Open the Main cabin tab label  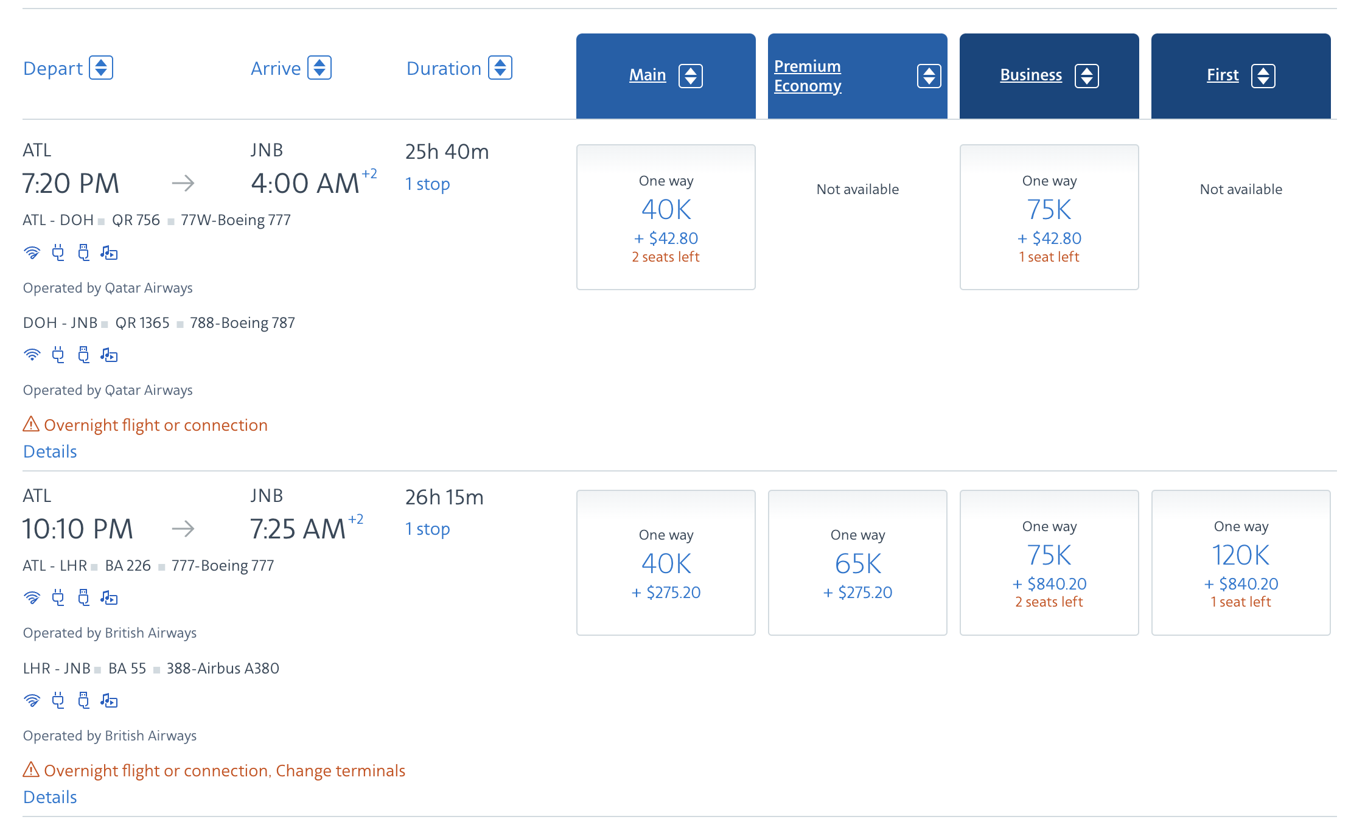[648, 75]
